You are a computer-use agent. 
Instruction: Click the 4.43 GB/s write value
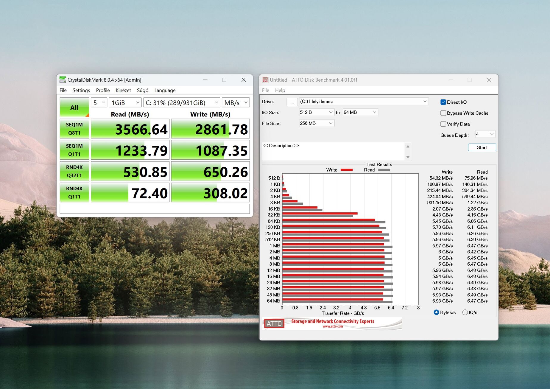[443, 215]
